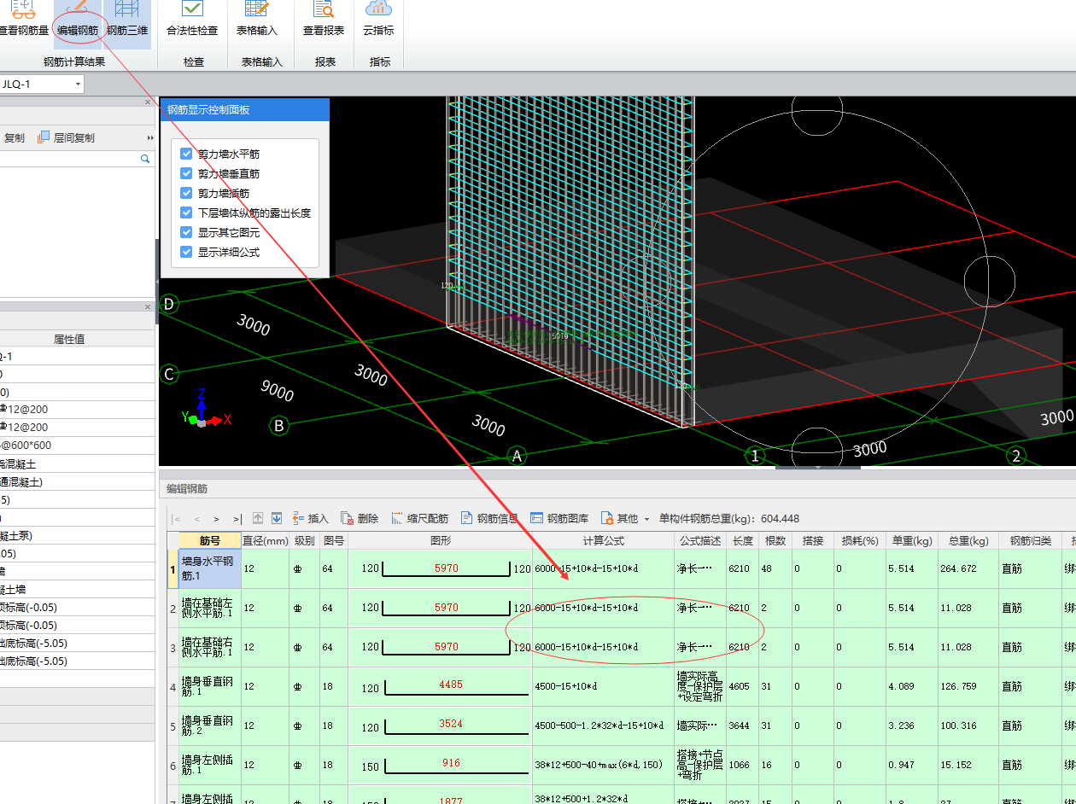The width and height of the screenshot is (1076, 804).
Task: Toggle the 钢筋三维 3D rebar view
Action: (127, 20)
